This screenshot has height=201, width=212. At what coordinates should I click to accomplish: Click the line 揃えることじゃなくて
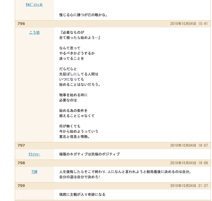point(77,116)
